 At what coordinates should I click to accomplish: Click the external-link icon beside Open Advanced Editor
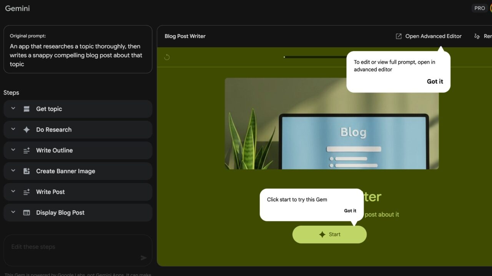[399, 36]
